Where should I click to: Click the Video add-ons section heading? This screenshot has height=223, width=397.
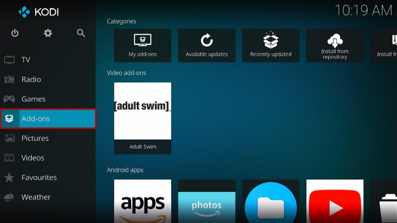coord(126,73)
